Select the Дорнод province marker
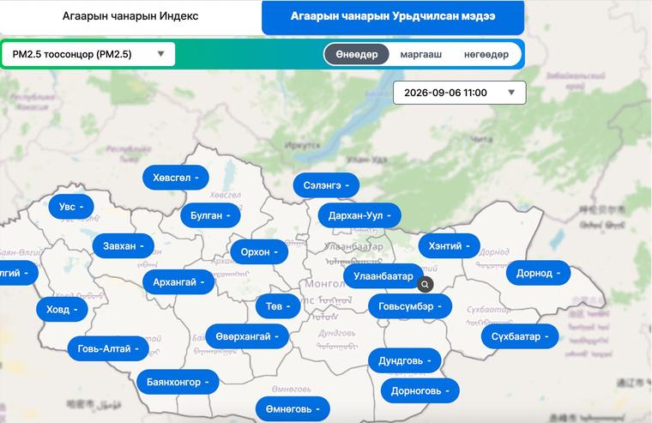This screenshot has height=423, width=652. [x=538, y=273]
